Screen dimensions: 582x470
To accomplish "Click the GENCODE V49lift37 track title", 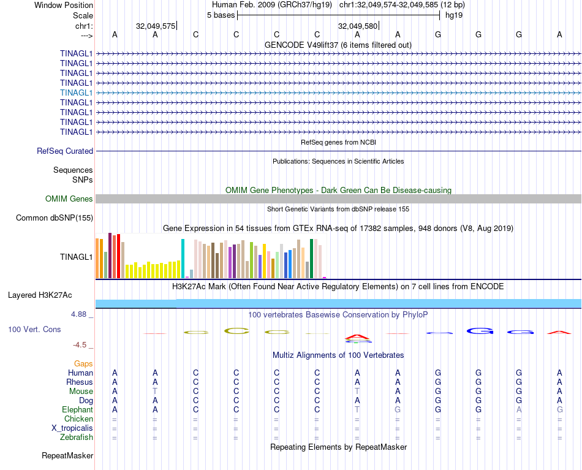I will tap(338, 45).
